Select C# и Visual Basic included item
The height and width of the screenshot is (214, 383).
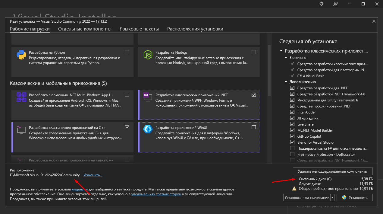point(311,76)
